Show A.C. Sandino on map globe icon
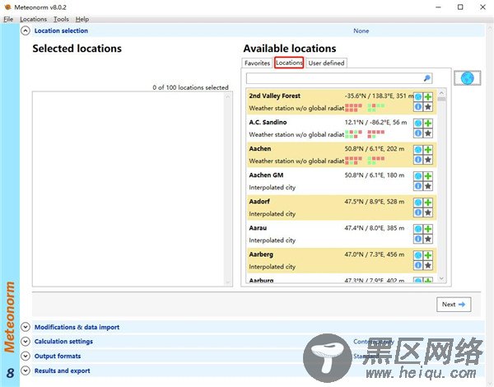This screenshot has width=494, height=387. 418,124
